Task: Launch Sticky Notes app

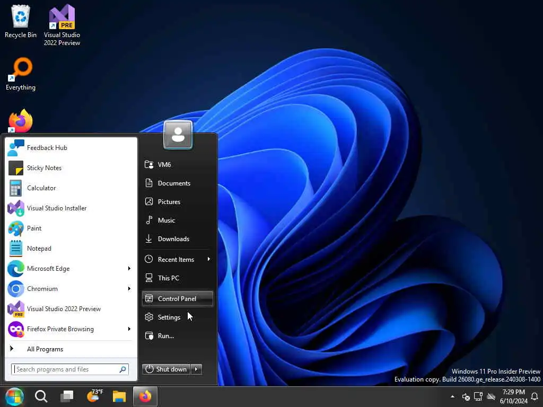Action: pos(71,168)
